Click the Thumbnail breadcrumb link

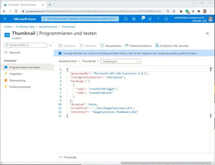coord(68,27)
